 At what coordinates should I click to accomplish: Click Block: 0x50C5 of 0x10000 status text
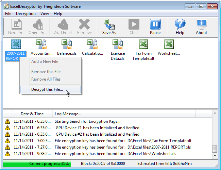103,164
